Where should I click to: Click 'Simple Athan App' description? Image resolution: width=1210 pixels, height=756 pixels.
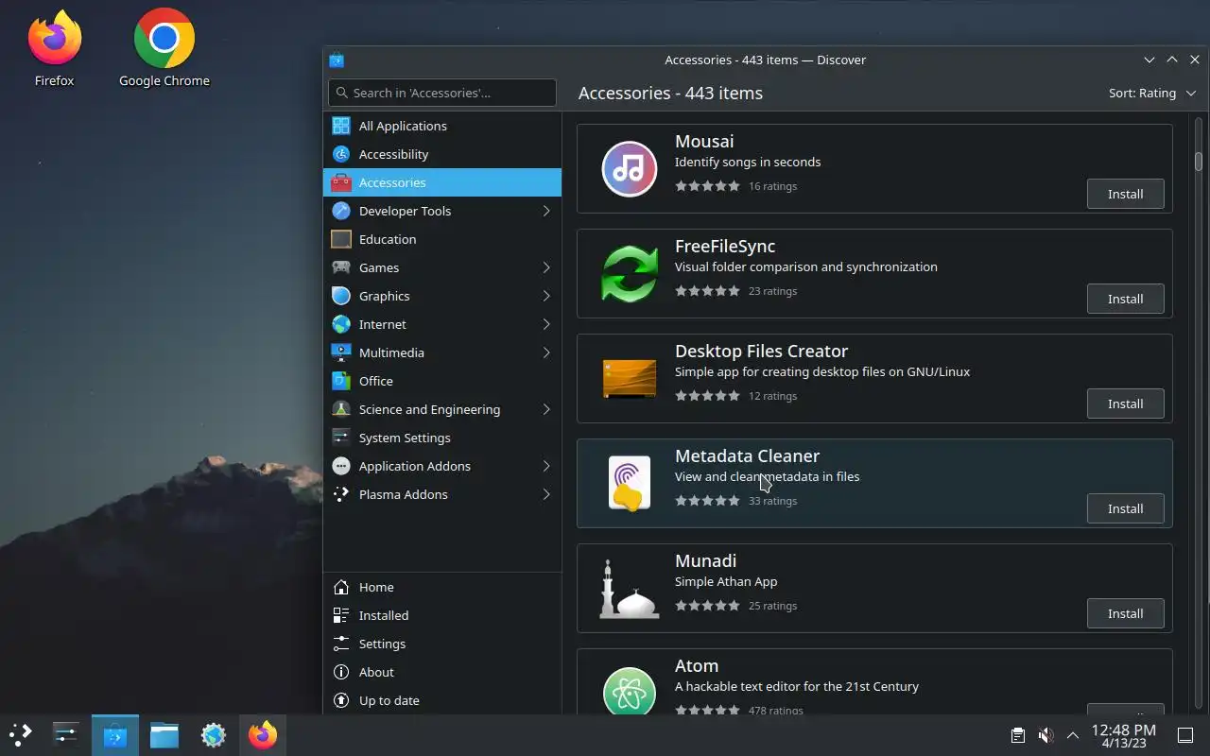click(x=726, y=581)
